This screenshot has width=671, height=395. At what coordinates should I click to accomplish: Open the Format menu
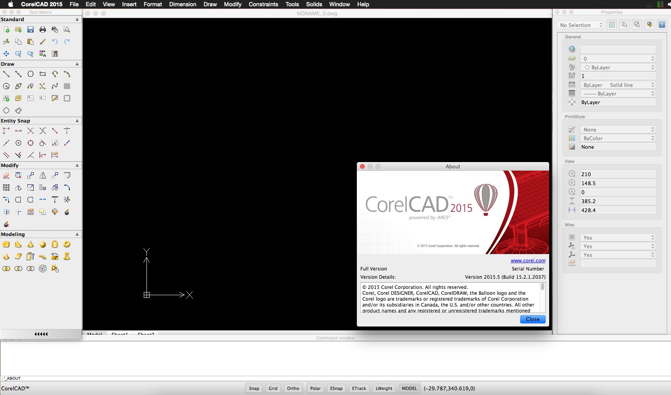[x=153, y=4]
